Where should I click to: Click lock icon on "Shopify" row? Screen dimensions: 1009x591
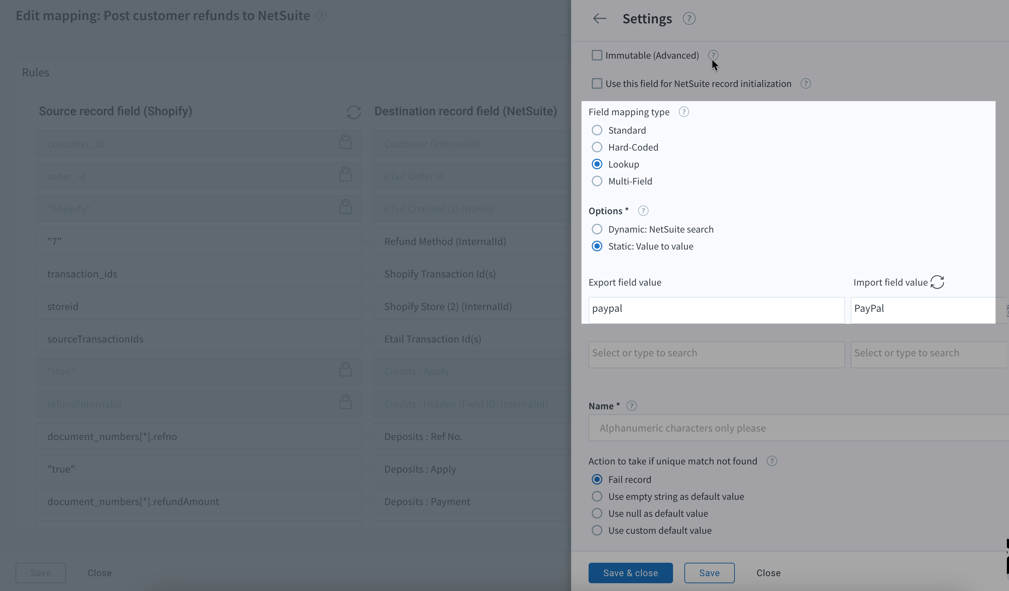tap(345, 207)
